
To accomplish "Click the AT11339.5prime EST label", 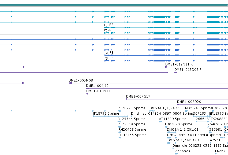I will point(173,119).
